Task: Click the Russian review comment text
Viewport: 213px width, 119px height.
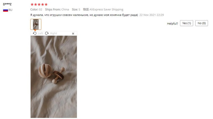Action: [x=84, y=15]
